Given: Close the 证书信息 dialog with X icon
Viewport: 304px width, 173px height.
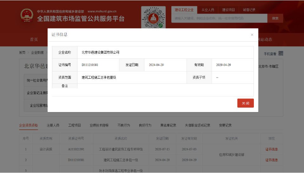Looking at the screenshot, I should pos(252,35).
